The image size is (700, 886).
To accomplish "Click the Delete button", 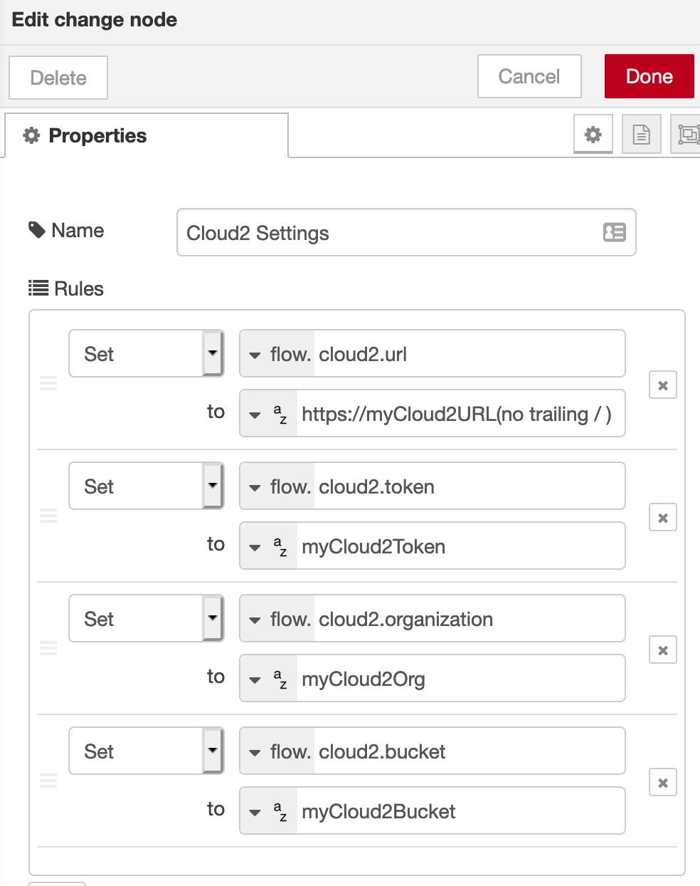I will 58,78.
